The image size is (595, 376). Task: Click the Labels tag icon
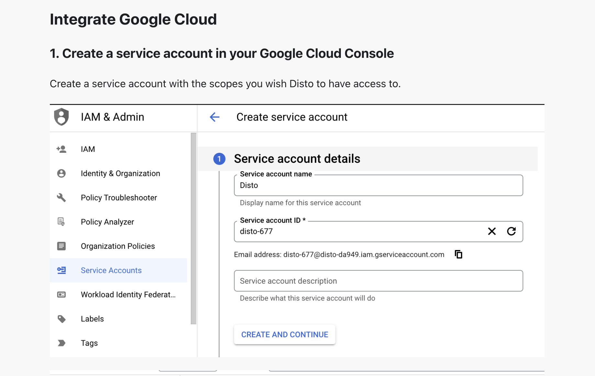(61, 319)
